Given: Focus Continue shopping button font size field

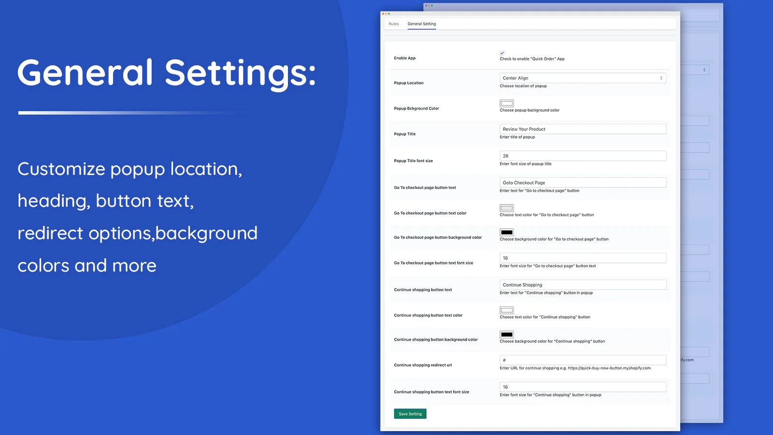Looking at the screenshot, I should coord(582,387).
